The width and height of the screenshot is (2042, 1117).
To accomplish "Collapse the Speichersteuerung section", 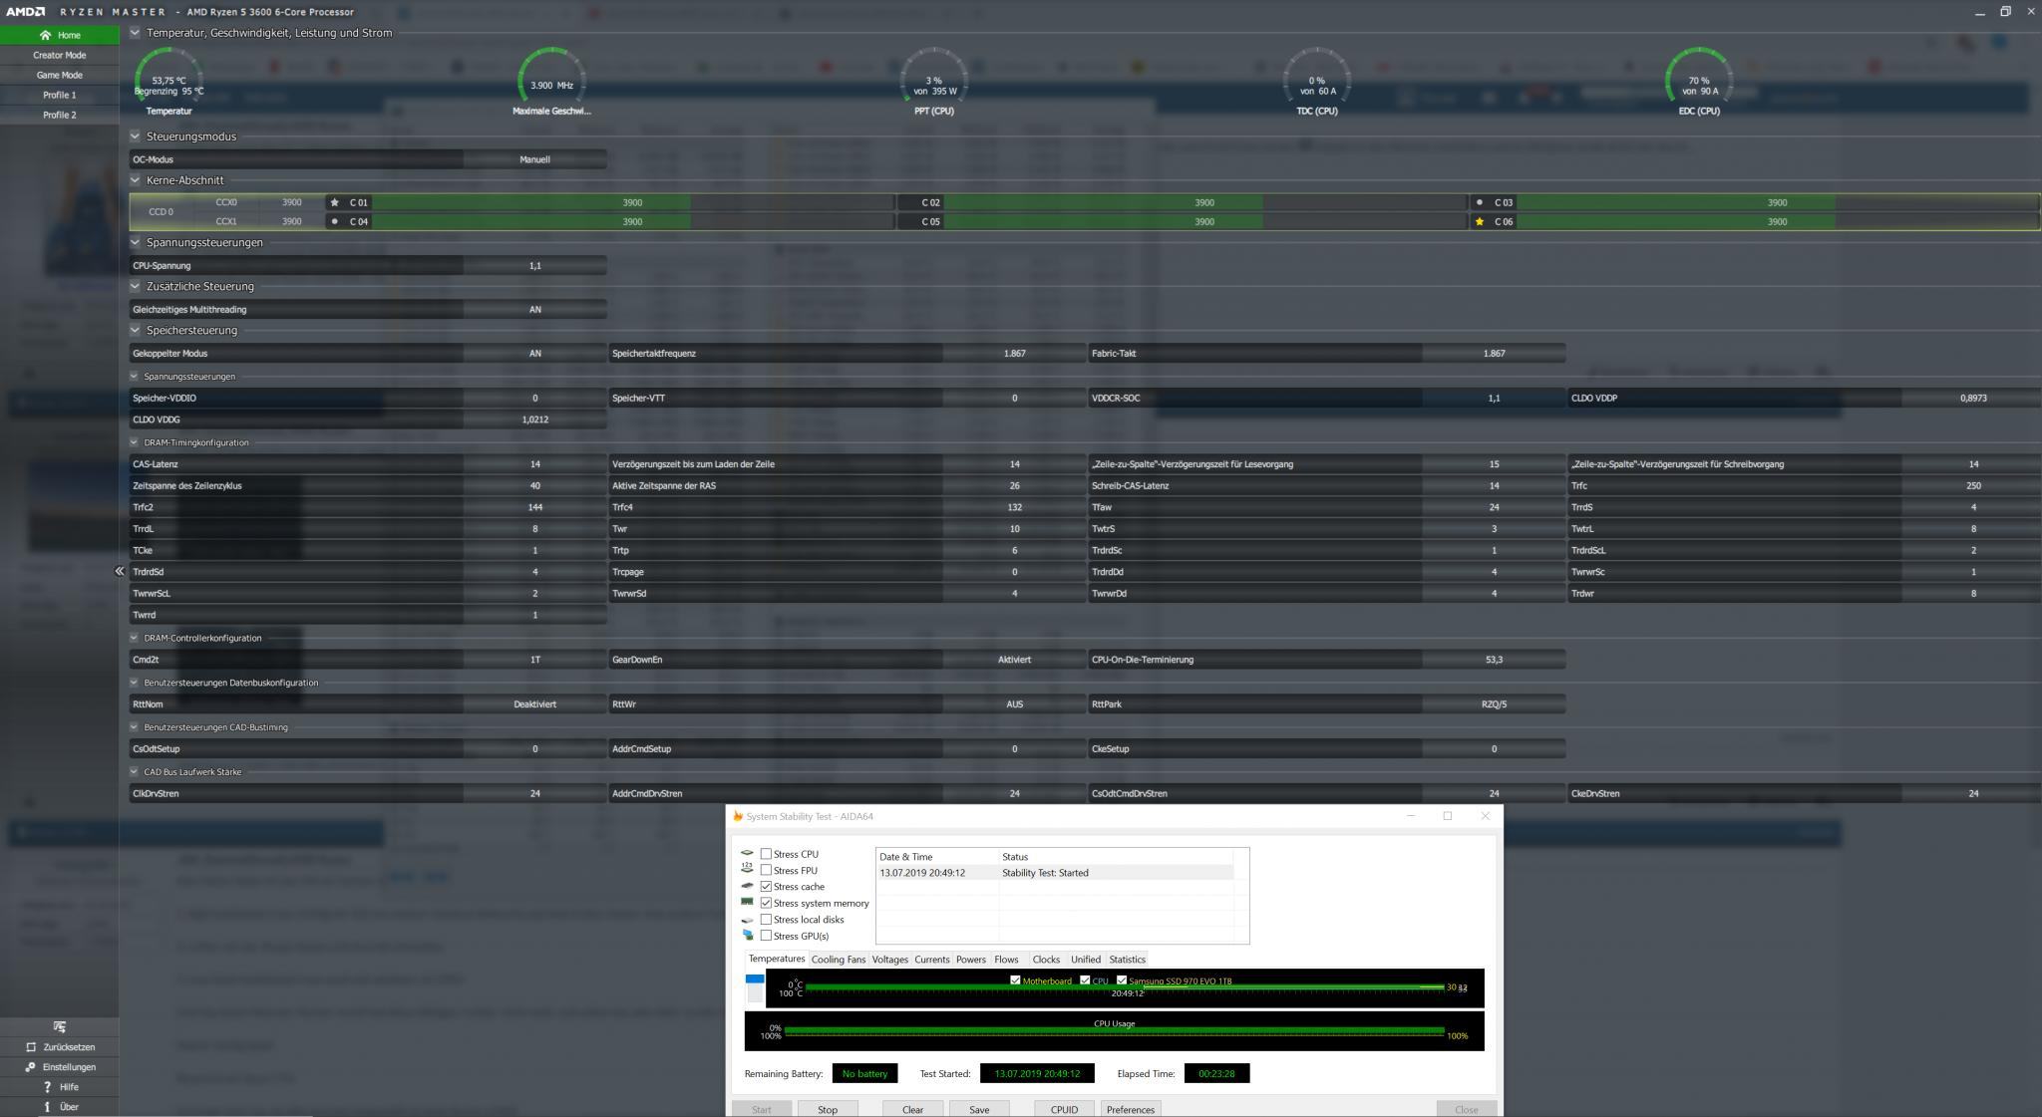I will click(x=135, y=330).
